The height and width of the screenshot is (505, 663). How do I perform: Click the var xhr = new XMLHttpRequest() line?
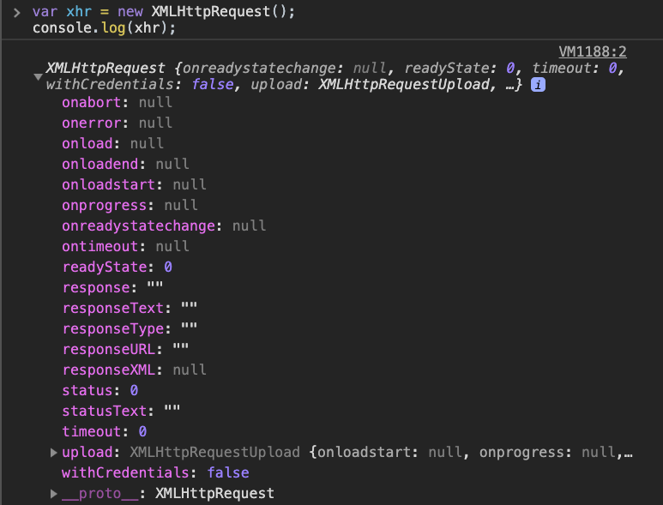click(x=164, y=11)
